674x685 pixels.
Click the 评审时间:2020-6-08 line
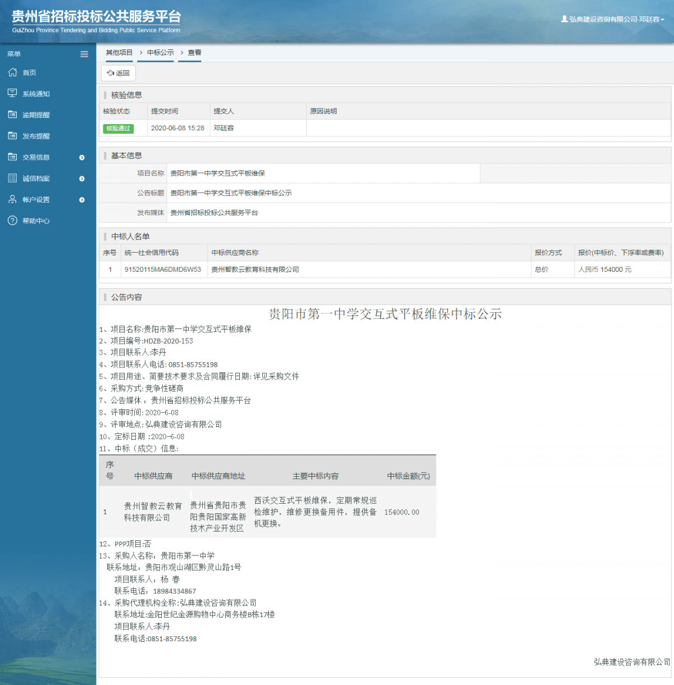139,413
